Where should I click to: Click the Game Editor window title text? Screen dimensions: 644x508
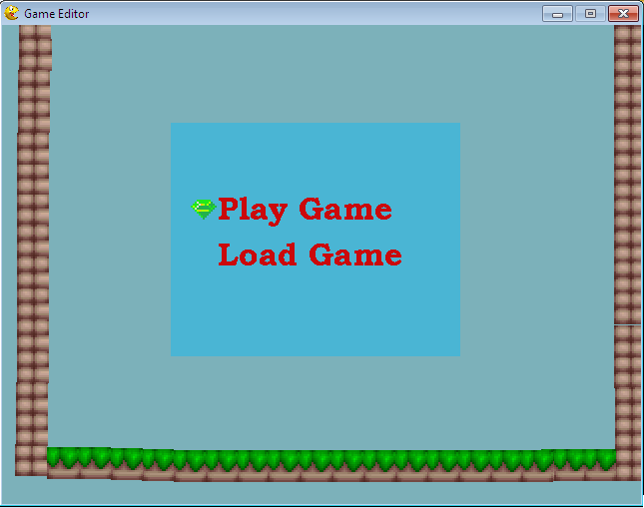[x=57, y=14]
